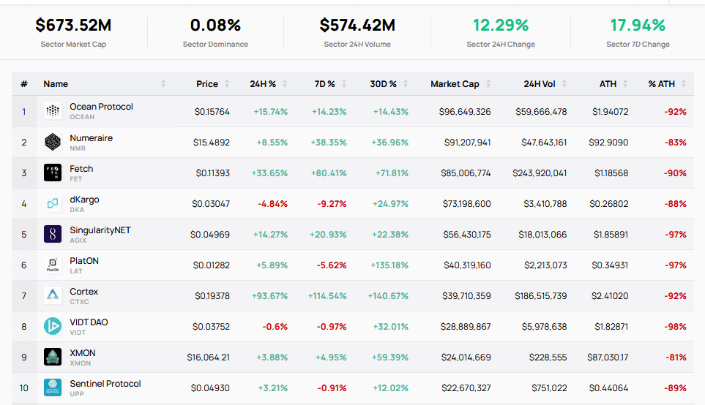Click dKargo 24H change -4.84%
Screen dimensions: 705x405
[272, 204]
